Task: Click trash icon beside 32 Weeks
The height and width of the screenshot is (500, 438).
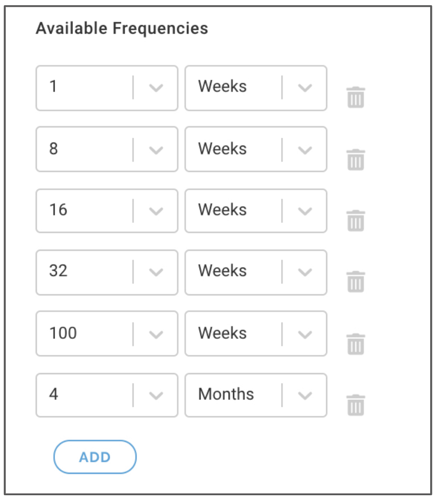Action: (356, 282)
